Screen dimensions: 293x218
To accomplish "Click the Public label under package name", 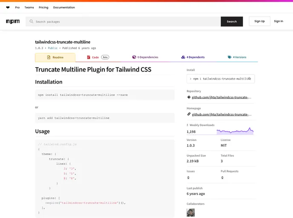I will coord(53,48).
